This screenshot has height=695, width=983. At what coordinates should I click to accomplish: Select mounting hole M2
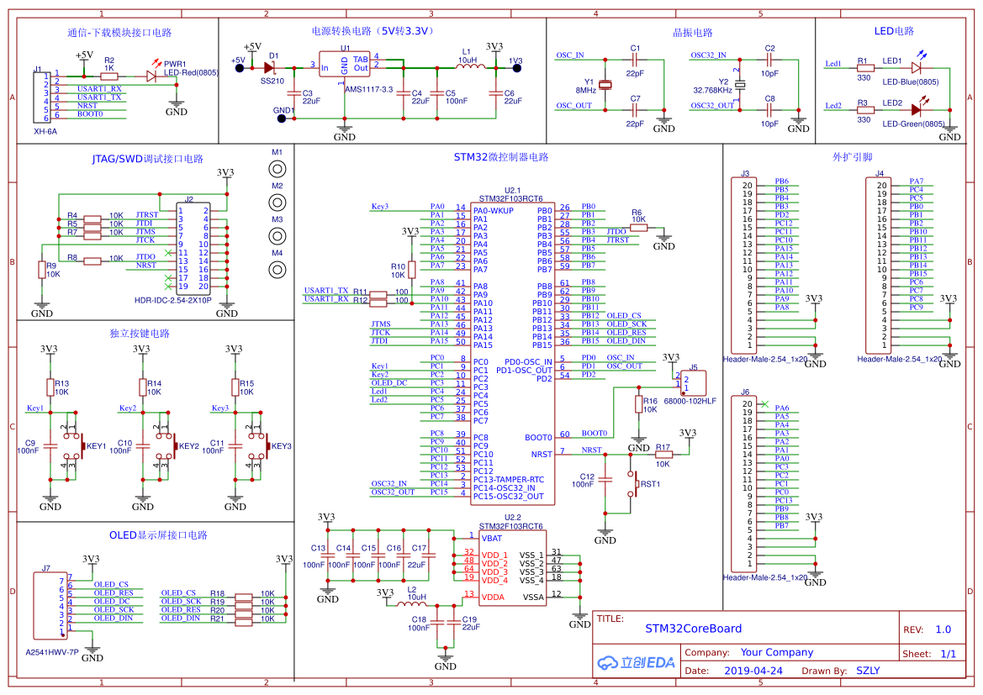coord(277,203)
